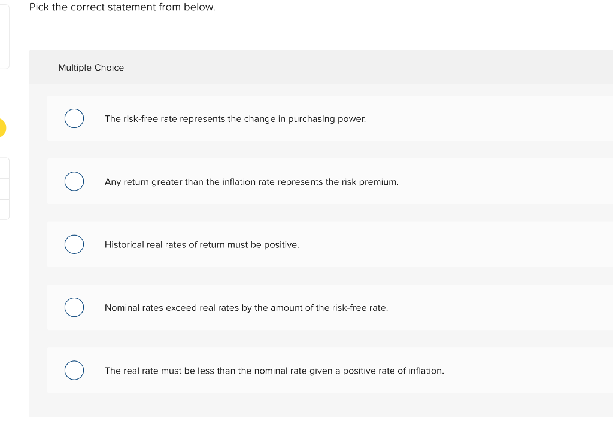613x425 pixels.
Task: Click the Multiple Choice header label
Action: 91,68
